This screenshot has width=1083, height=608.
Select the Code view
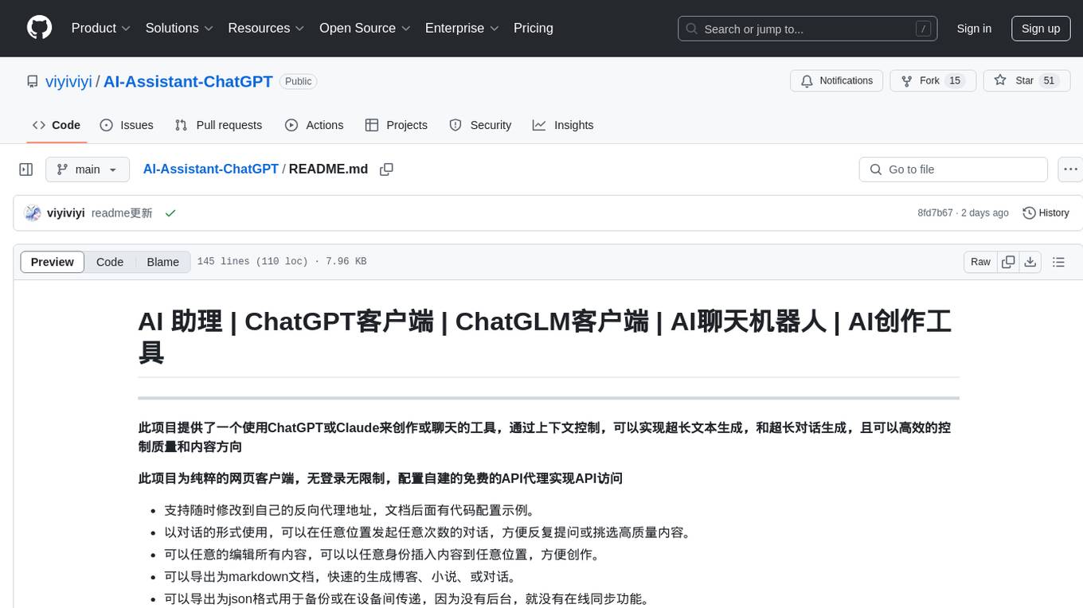[110, 262]
